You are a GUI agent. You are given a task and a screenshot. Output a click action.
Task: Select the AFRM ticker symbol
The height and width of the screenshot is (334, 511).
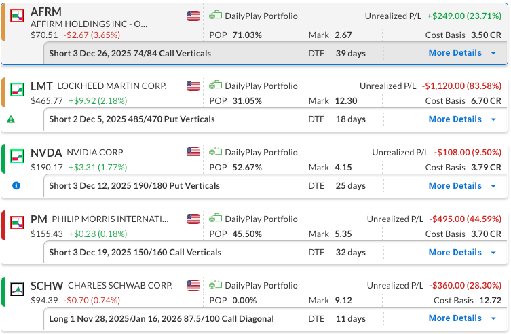tap(45, 12)
